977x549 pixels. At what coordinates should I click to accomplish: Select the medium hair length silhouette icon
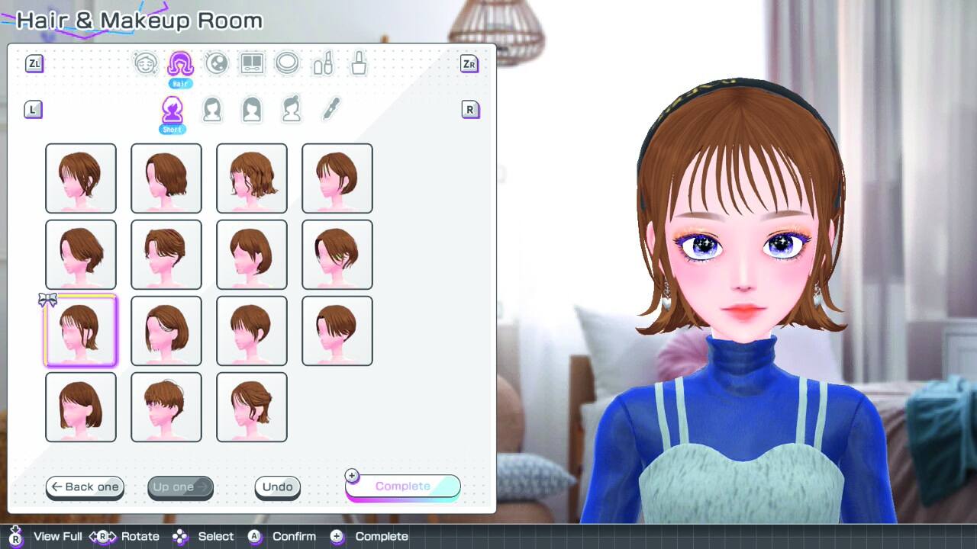point(212,109)
